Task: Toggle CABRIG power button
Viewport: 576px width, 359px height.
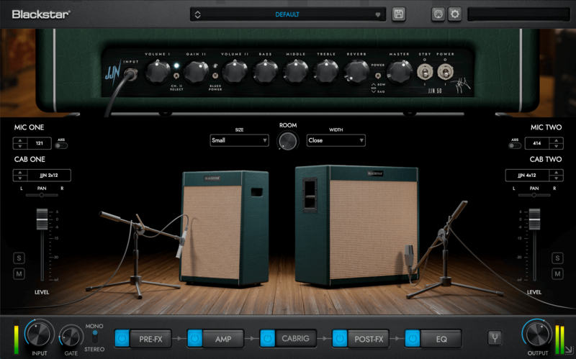Action: tap(267, 338)
